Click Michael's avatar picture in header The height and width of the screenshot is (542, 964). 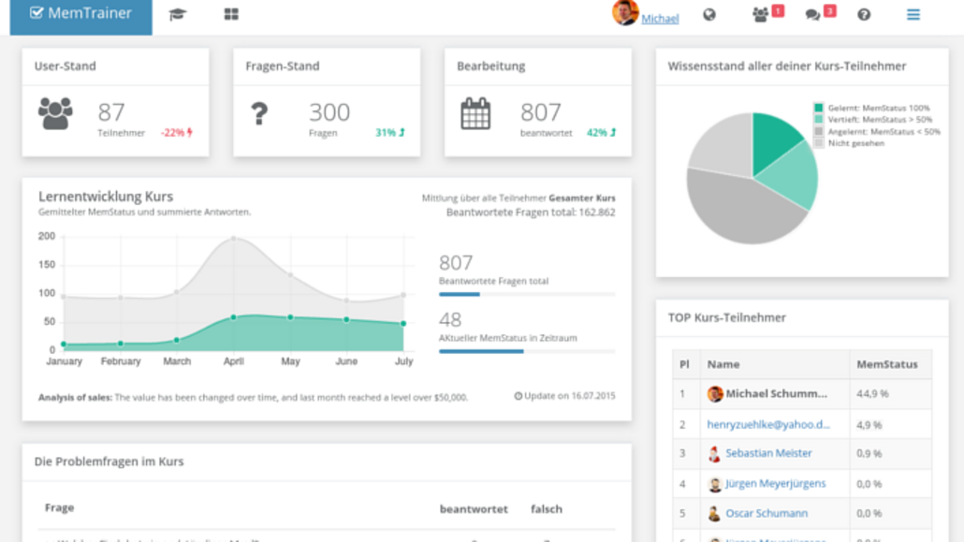(x=624, y=13)
